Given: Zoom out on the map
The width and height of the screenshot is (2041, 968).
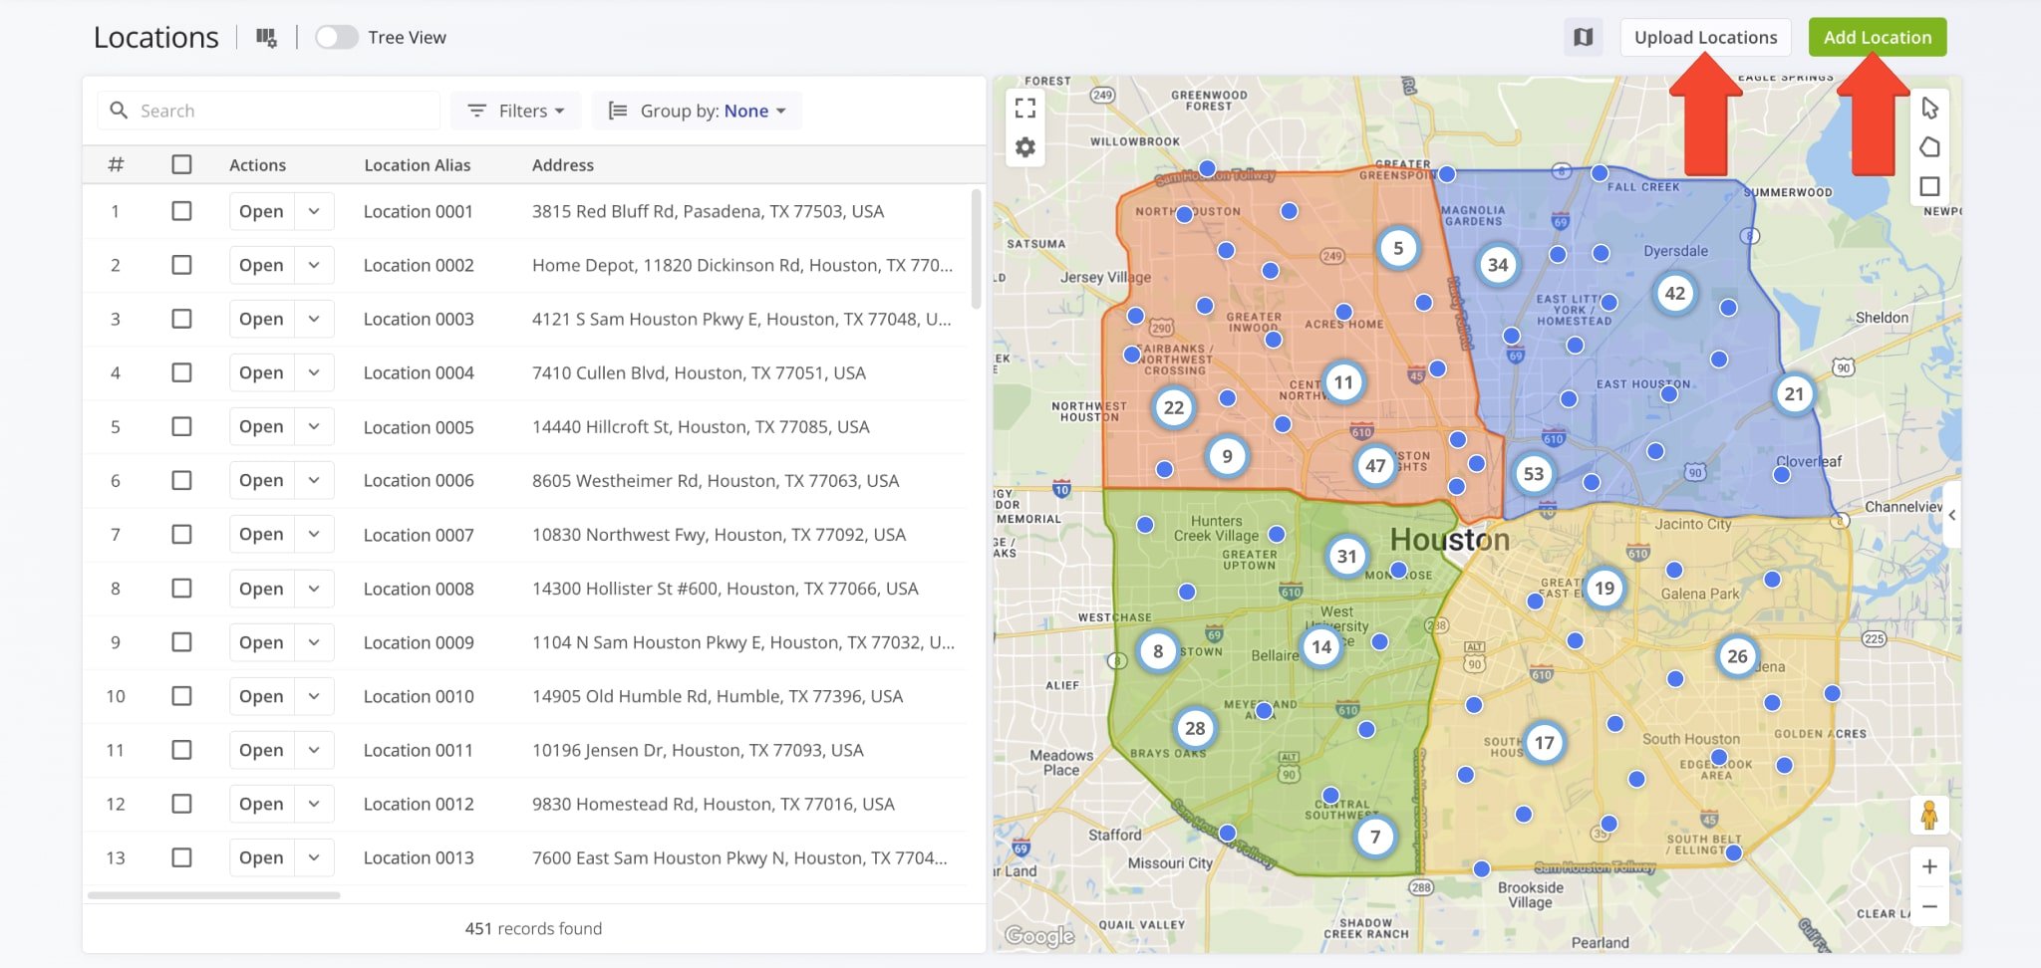Looking at the screenshot, I should pos(1929,906).
